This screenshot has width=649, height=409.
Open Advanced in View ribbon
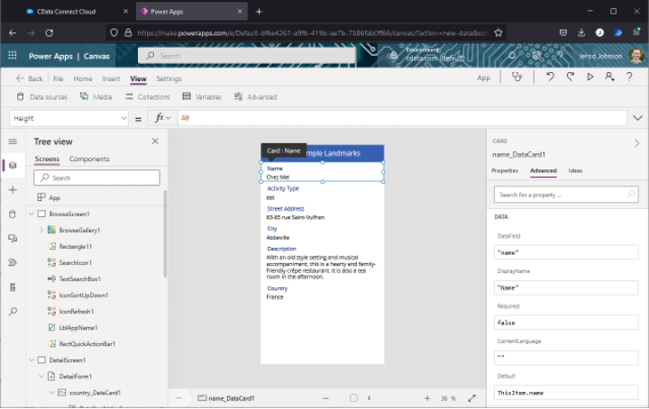pos(255,96)
